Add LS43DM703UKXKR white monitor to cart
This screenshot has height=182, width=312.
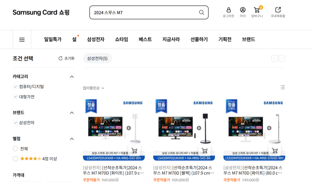click(134, 151)
